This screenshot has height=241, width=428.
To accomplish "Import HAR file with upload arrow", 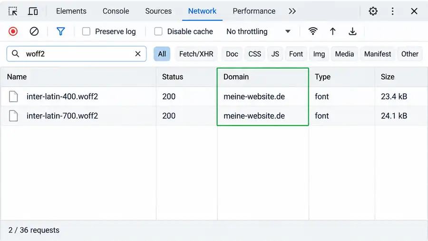I will point(332,31).
